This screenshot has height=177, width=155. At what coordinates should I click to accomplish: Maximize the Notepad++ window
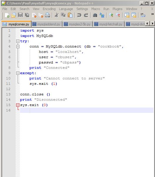[147, 3]
